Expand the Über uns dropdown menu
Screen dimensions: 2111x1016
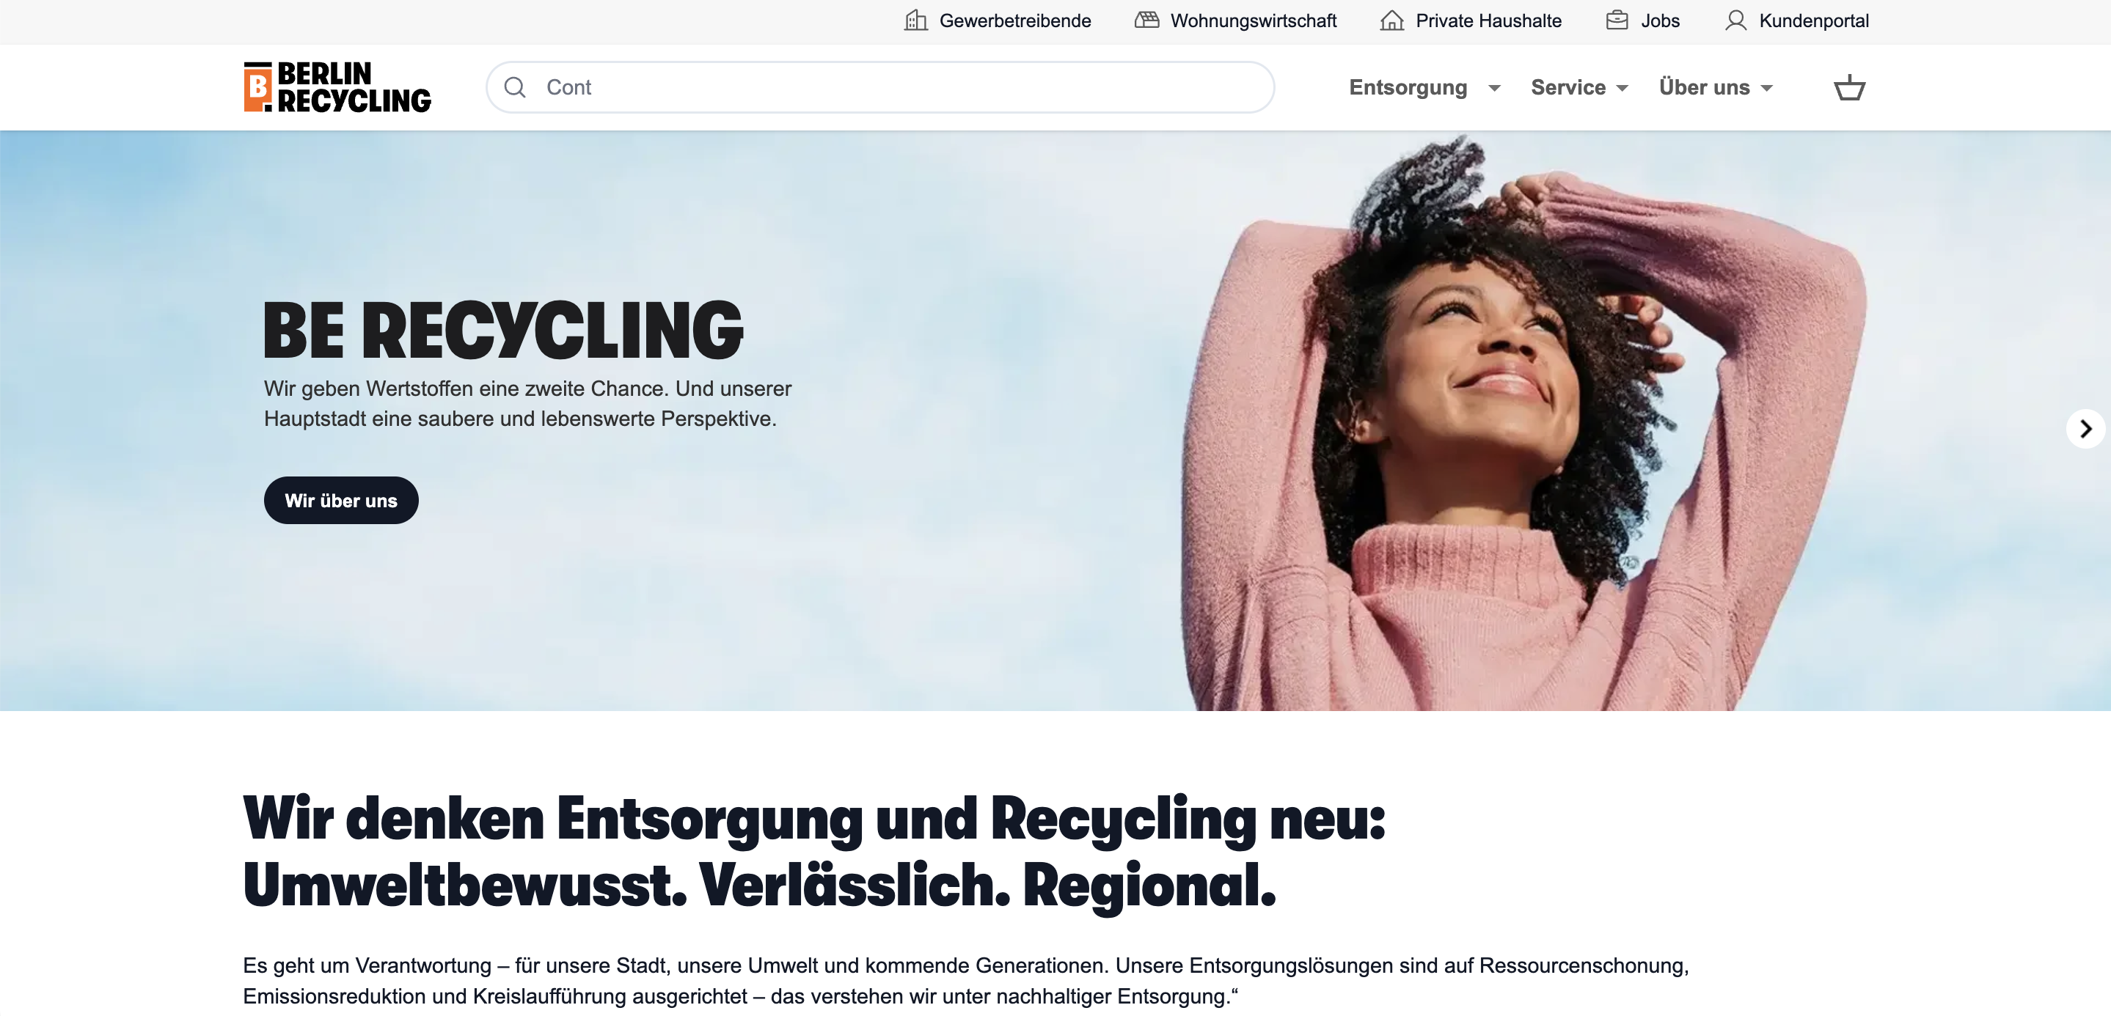click(1715, 88)
